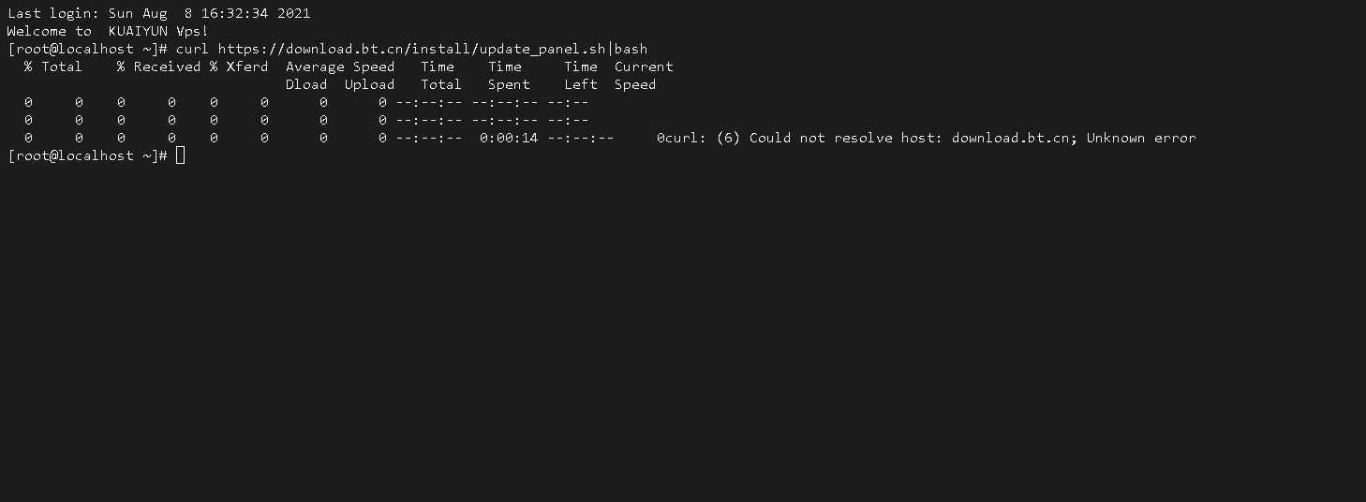Click the last '[root@localhost ~]#' prompt
The height and width of the screenshot is (502, 1366).
[x=87, y=155]
